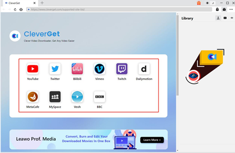Image resolution: width=235 pixels, height=153 pixels.
Task: Click the Learn More button
Action: pos(152,140)
